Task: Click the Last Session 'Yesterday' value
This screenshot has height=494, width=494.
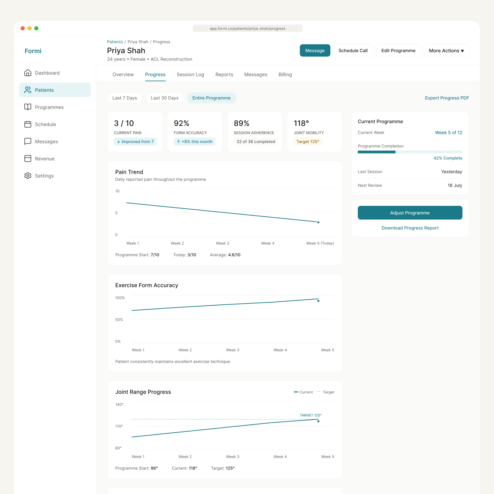Action: click(452, 172)
